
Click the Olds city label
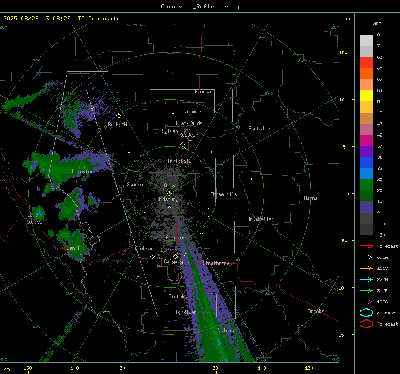169,185
